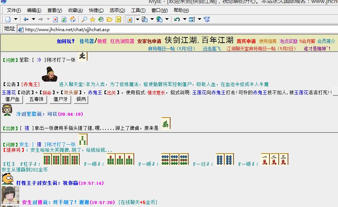
Task: Open the 如何玩? link
Action: click(66, 41)
